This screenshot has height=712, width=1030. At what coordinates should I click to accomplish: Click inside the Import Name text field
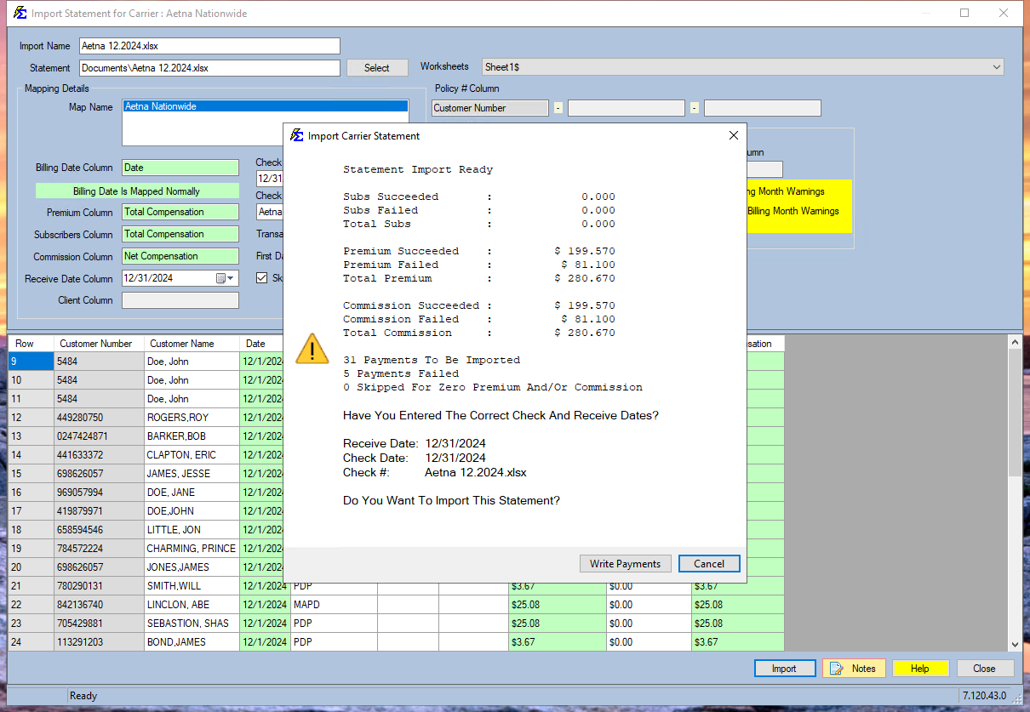pyautogui.click(x=209, y=45)
